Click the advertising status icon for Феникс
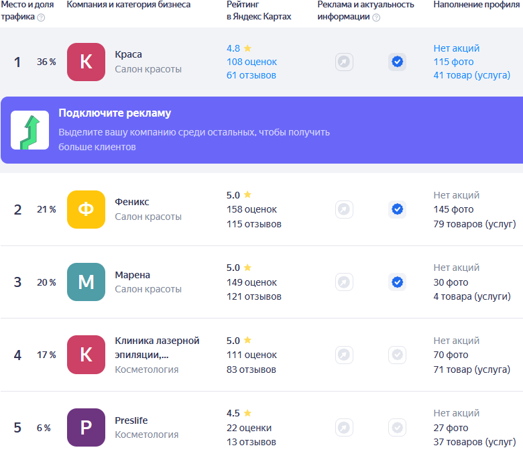 pyautogui.click(x=344, y=209)
